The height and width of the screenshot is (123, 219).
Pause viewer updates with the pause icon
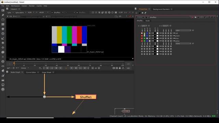coord(116,12)
